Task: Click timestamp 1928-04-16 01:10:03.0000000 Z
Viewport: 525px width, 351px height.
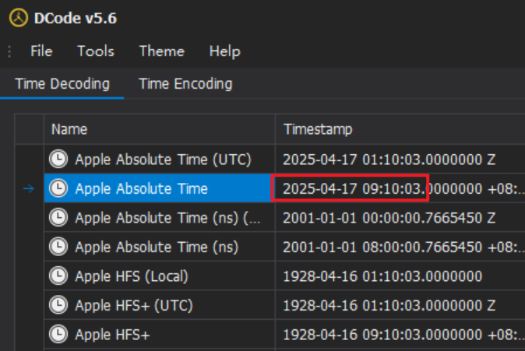Action: (x=389, y=305)
